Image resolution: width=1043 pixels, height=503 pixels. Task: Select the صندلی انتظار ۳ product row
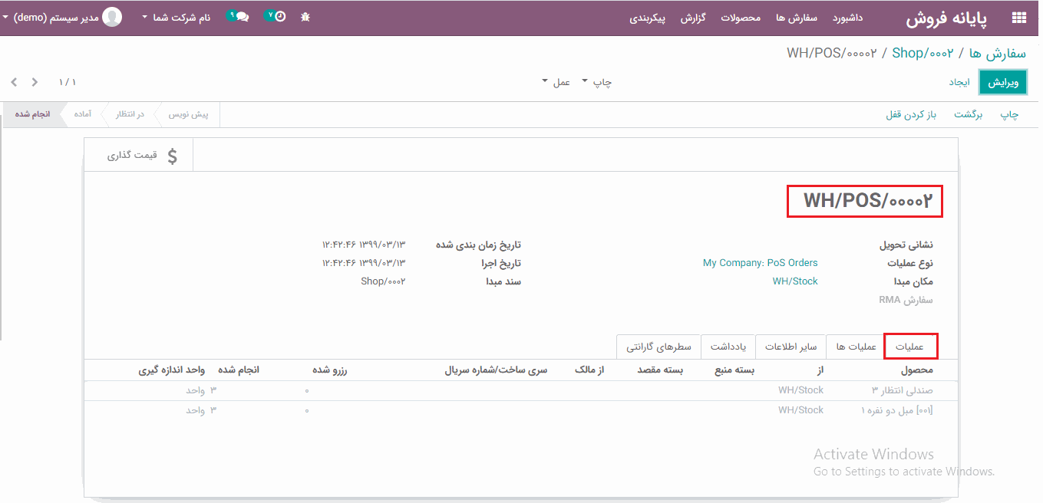click(x=521, y=390)
